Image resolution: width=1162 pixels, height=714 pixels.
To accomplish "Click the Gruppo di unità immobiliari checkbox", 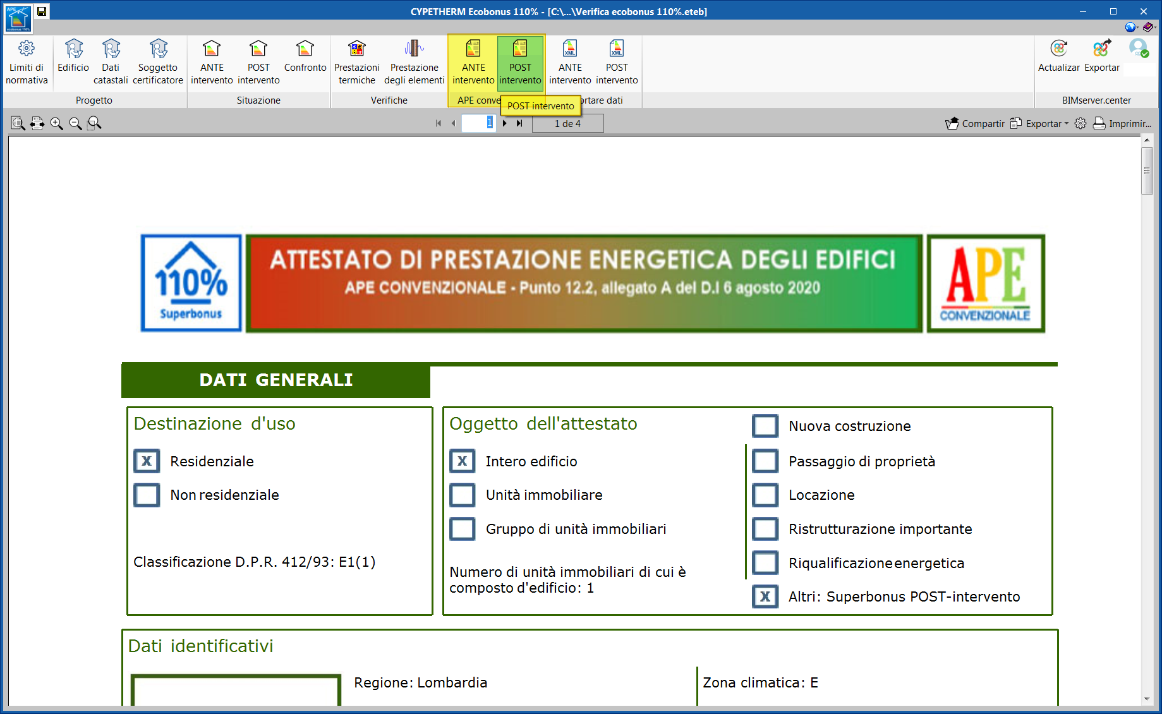I will click(x=463, y=529).
